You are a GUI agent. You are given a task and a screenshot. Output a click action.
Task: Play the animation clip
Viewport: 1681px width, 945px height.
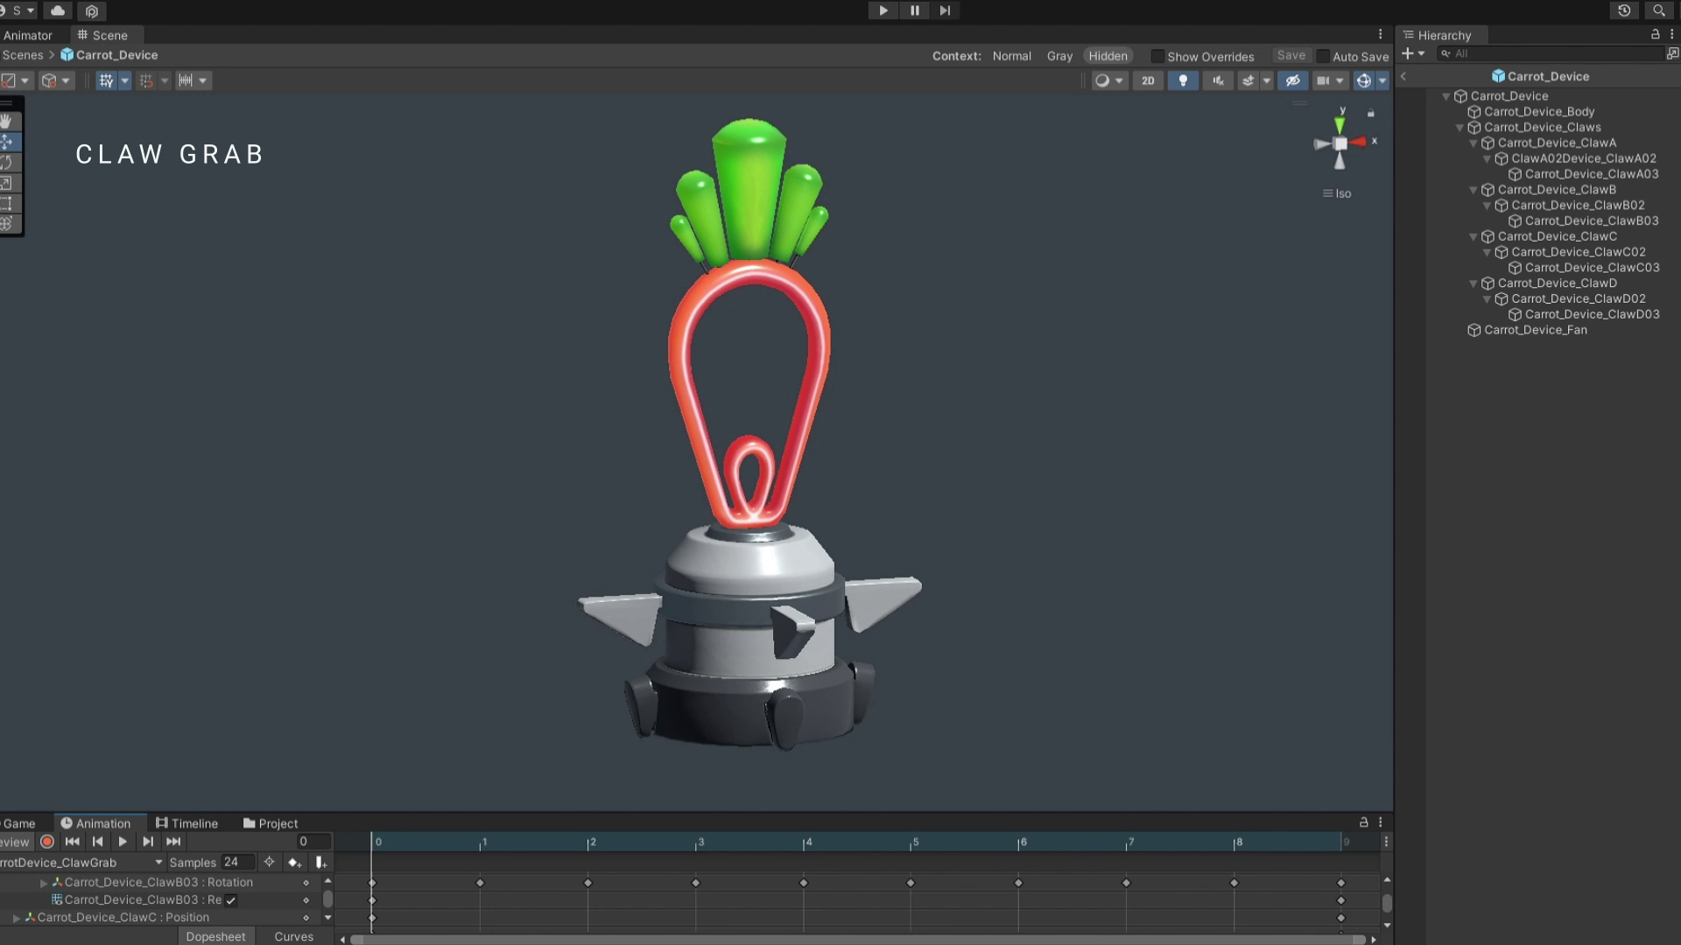pyautogui.click(x=123, y=842)
